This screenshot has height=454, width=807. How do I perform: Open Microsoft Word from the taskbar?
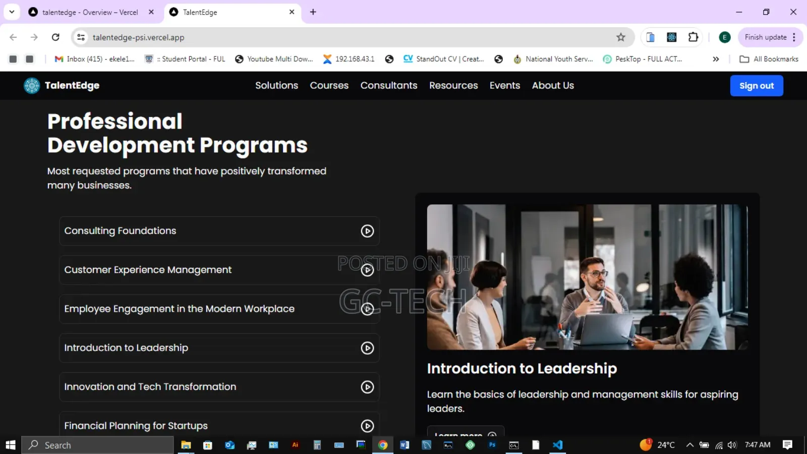tap(405, 445)
